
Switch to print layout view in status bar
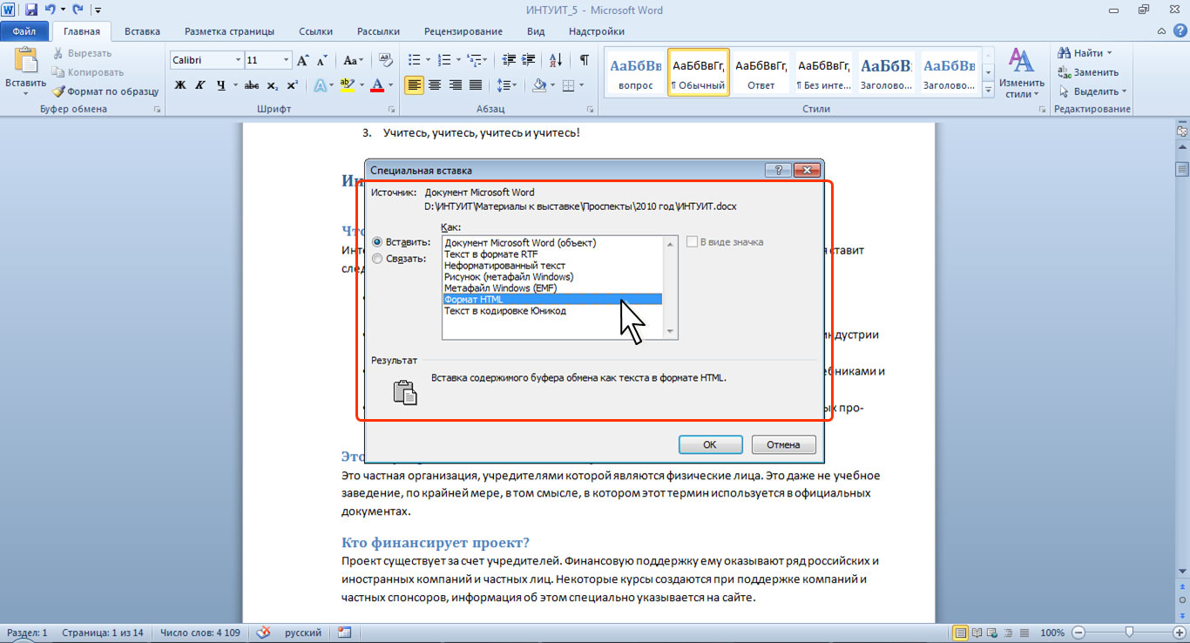[x=961, y=633]
